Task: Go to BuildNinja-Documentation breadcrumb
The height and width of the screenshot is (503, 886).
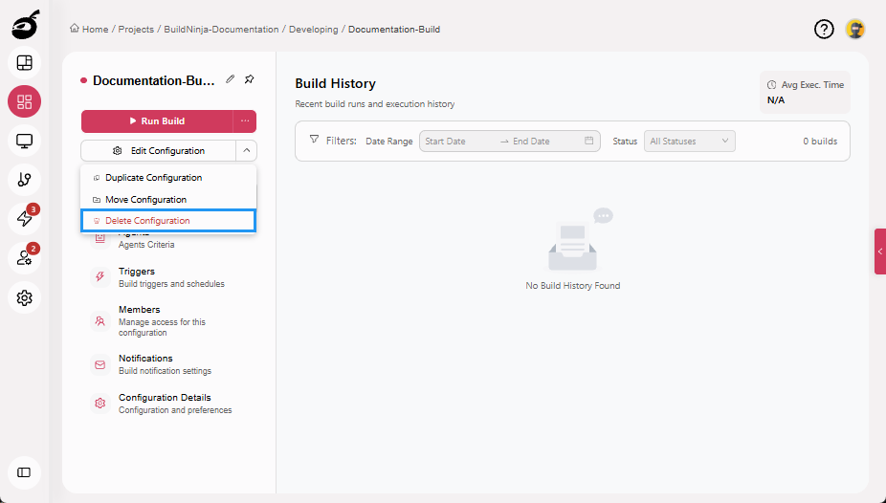Action: click(x=221, y=30)
